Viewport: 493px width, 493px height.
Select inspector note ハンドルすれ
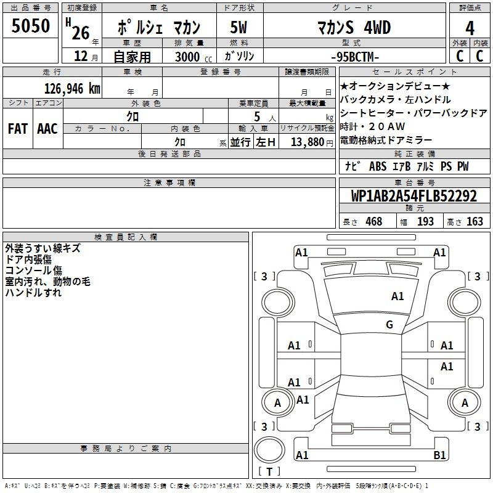pos(33,292)
